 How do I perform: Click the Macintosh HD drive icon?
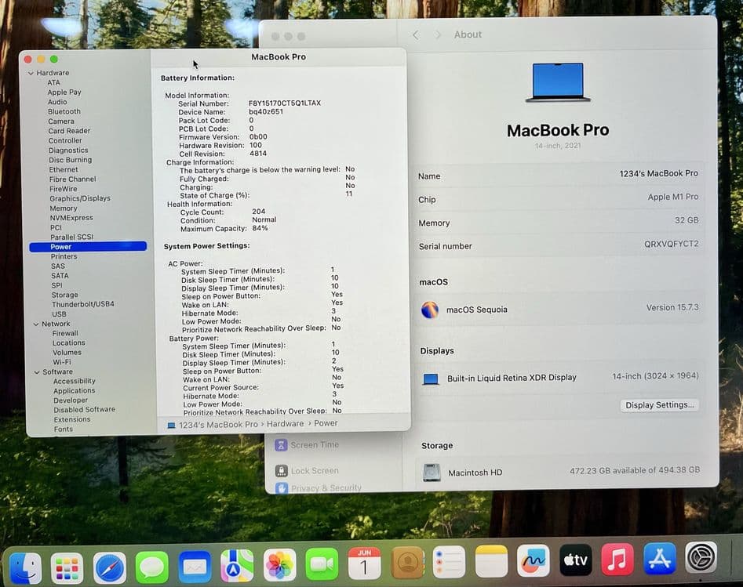pyautogui.click(x=432, y=473)
